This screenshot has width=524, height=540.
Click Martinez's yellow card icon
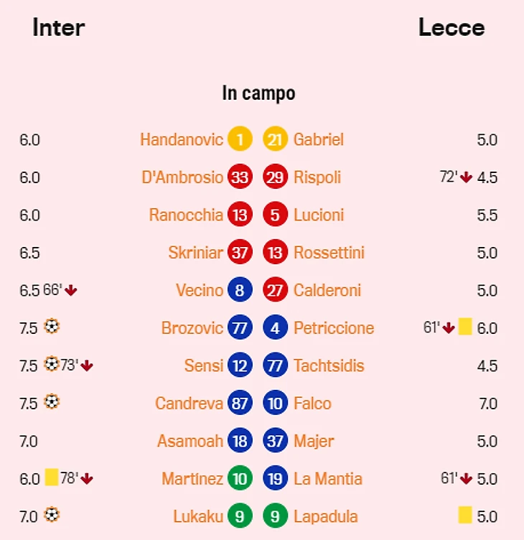(51, 478)
